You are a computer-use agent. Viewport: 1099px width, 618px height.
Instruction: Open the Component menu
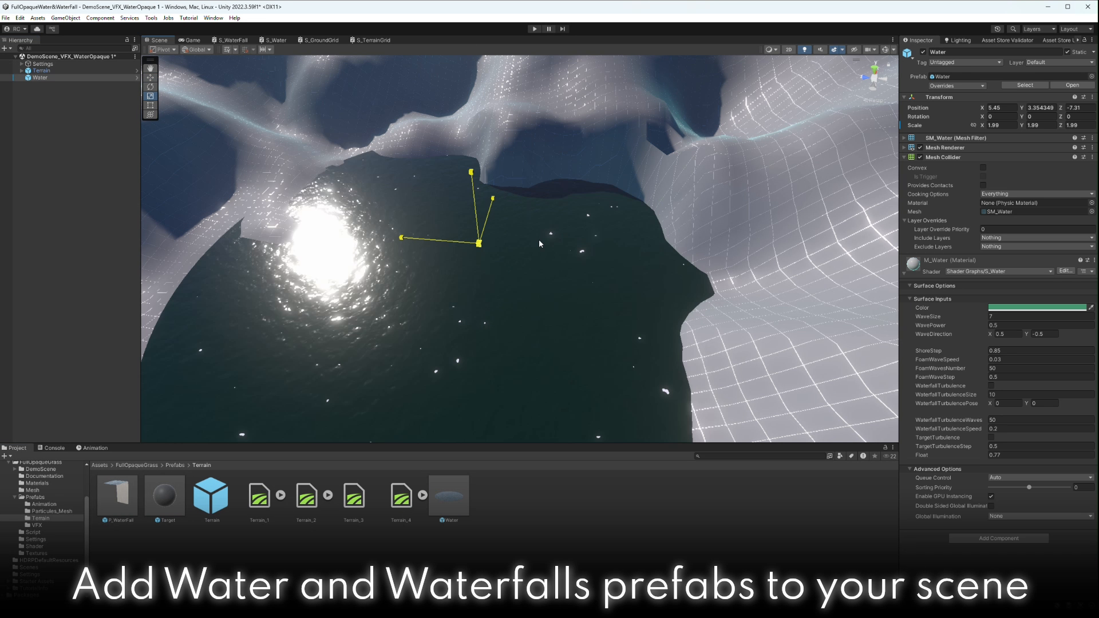coord(100,18)
